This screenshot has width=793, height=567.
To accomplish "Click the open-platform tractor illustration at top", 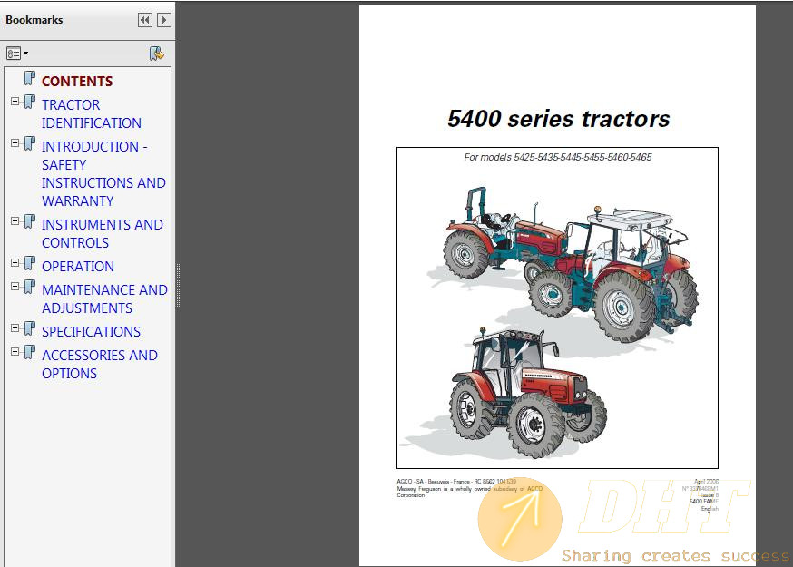I will pos(505,232).
